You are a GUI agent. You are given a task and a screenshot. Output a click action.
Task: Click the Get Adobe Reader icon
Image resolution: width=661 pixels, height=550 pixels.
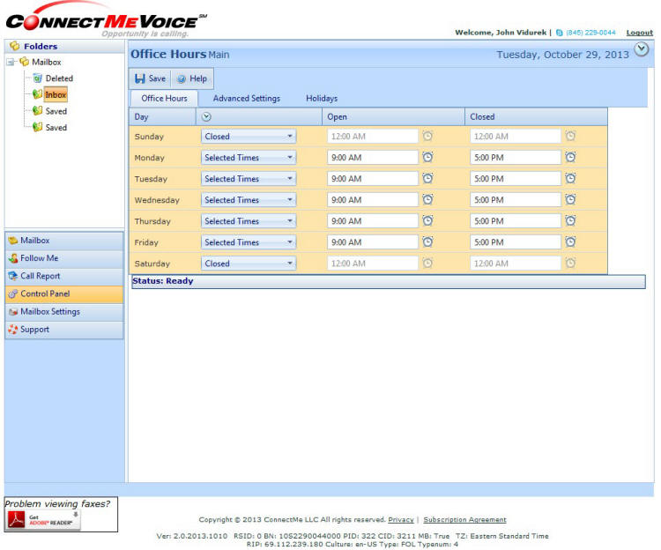click(x=43, y=520)
